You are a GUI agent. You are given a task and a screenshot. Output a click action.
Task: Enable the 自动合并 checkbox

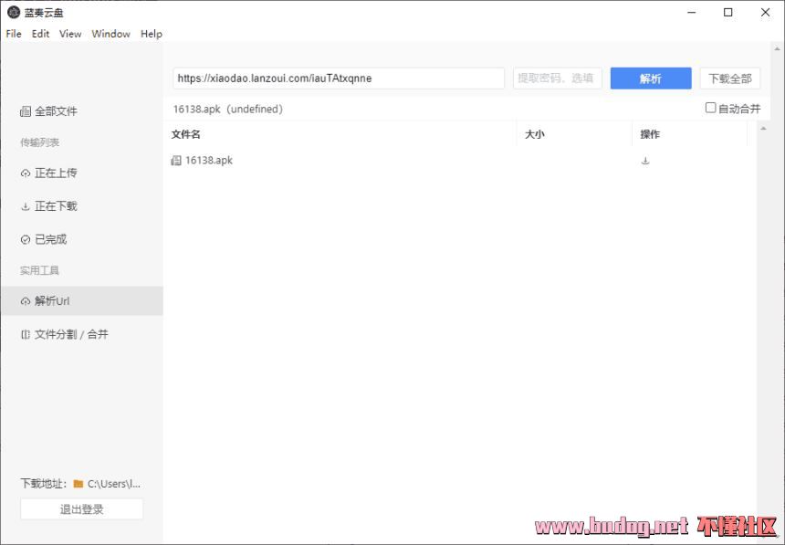click(x=710, y=108)
